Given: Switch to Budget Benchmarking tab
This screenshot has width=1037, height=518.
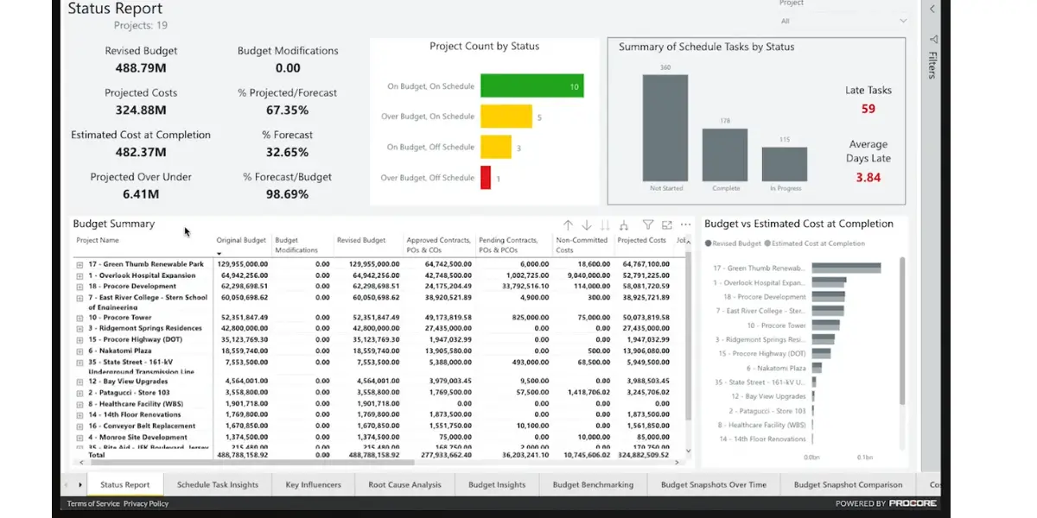Looking at the screenshot, I should click(x=593, y=484).
